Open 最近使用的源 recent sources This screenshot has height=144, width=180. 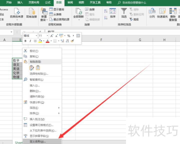[59, 19]
